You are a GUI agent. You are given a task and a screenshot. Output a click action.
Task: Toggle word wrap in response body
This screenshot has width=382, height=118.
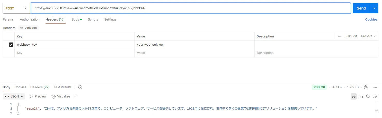click(x=354, y=96)
